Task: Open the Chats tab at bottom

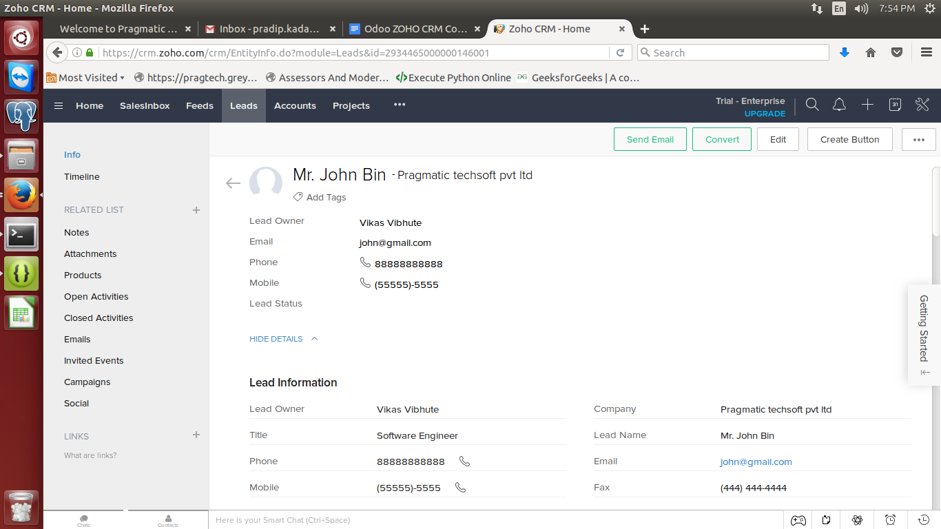Action: pyautogui.click(x=83, y=520)
